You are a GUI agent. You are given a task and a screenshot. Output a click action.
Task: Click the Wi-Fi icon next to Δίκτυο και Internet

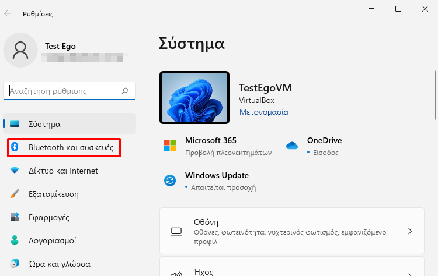point(15,170)
